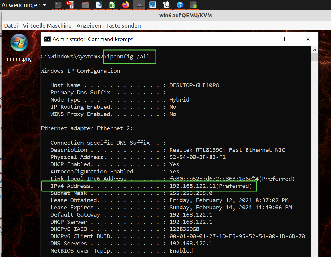Launch LibreOffice Calc from the panel
Viewport: 331px width, 257px height.
(x=112, y=5)
